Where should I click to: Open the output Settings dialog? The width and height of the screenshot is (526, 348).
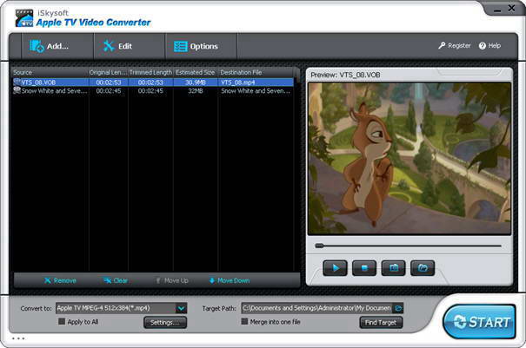[165, 323]
